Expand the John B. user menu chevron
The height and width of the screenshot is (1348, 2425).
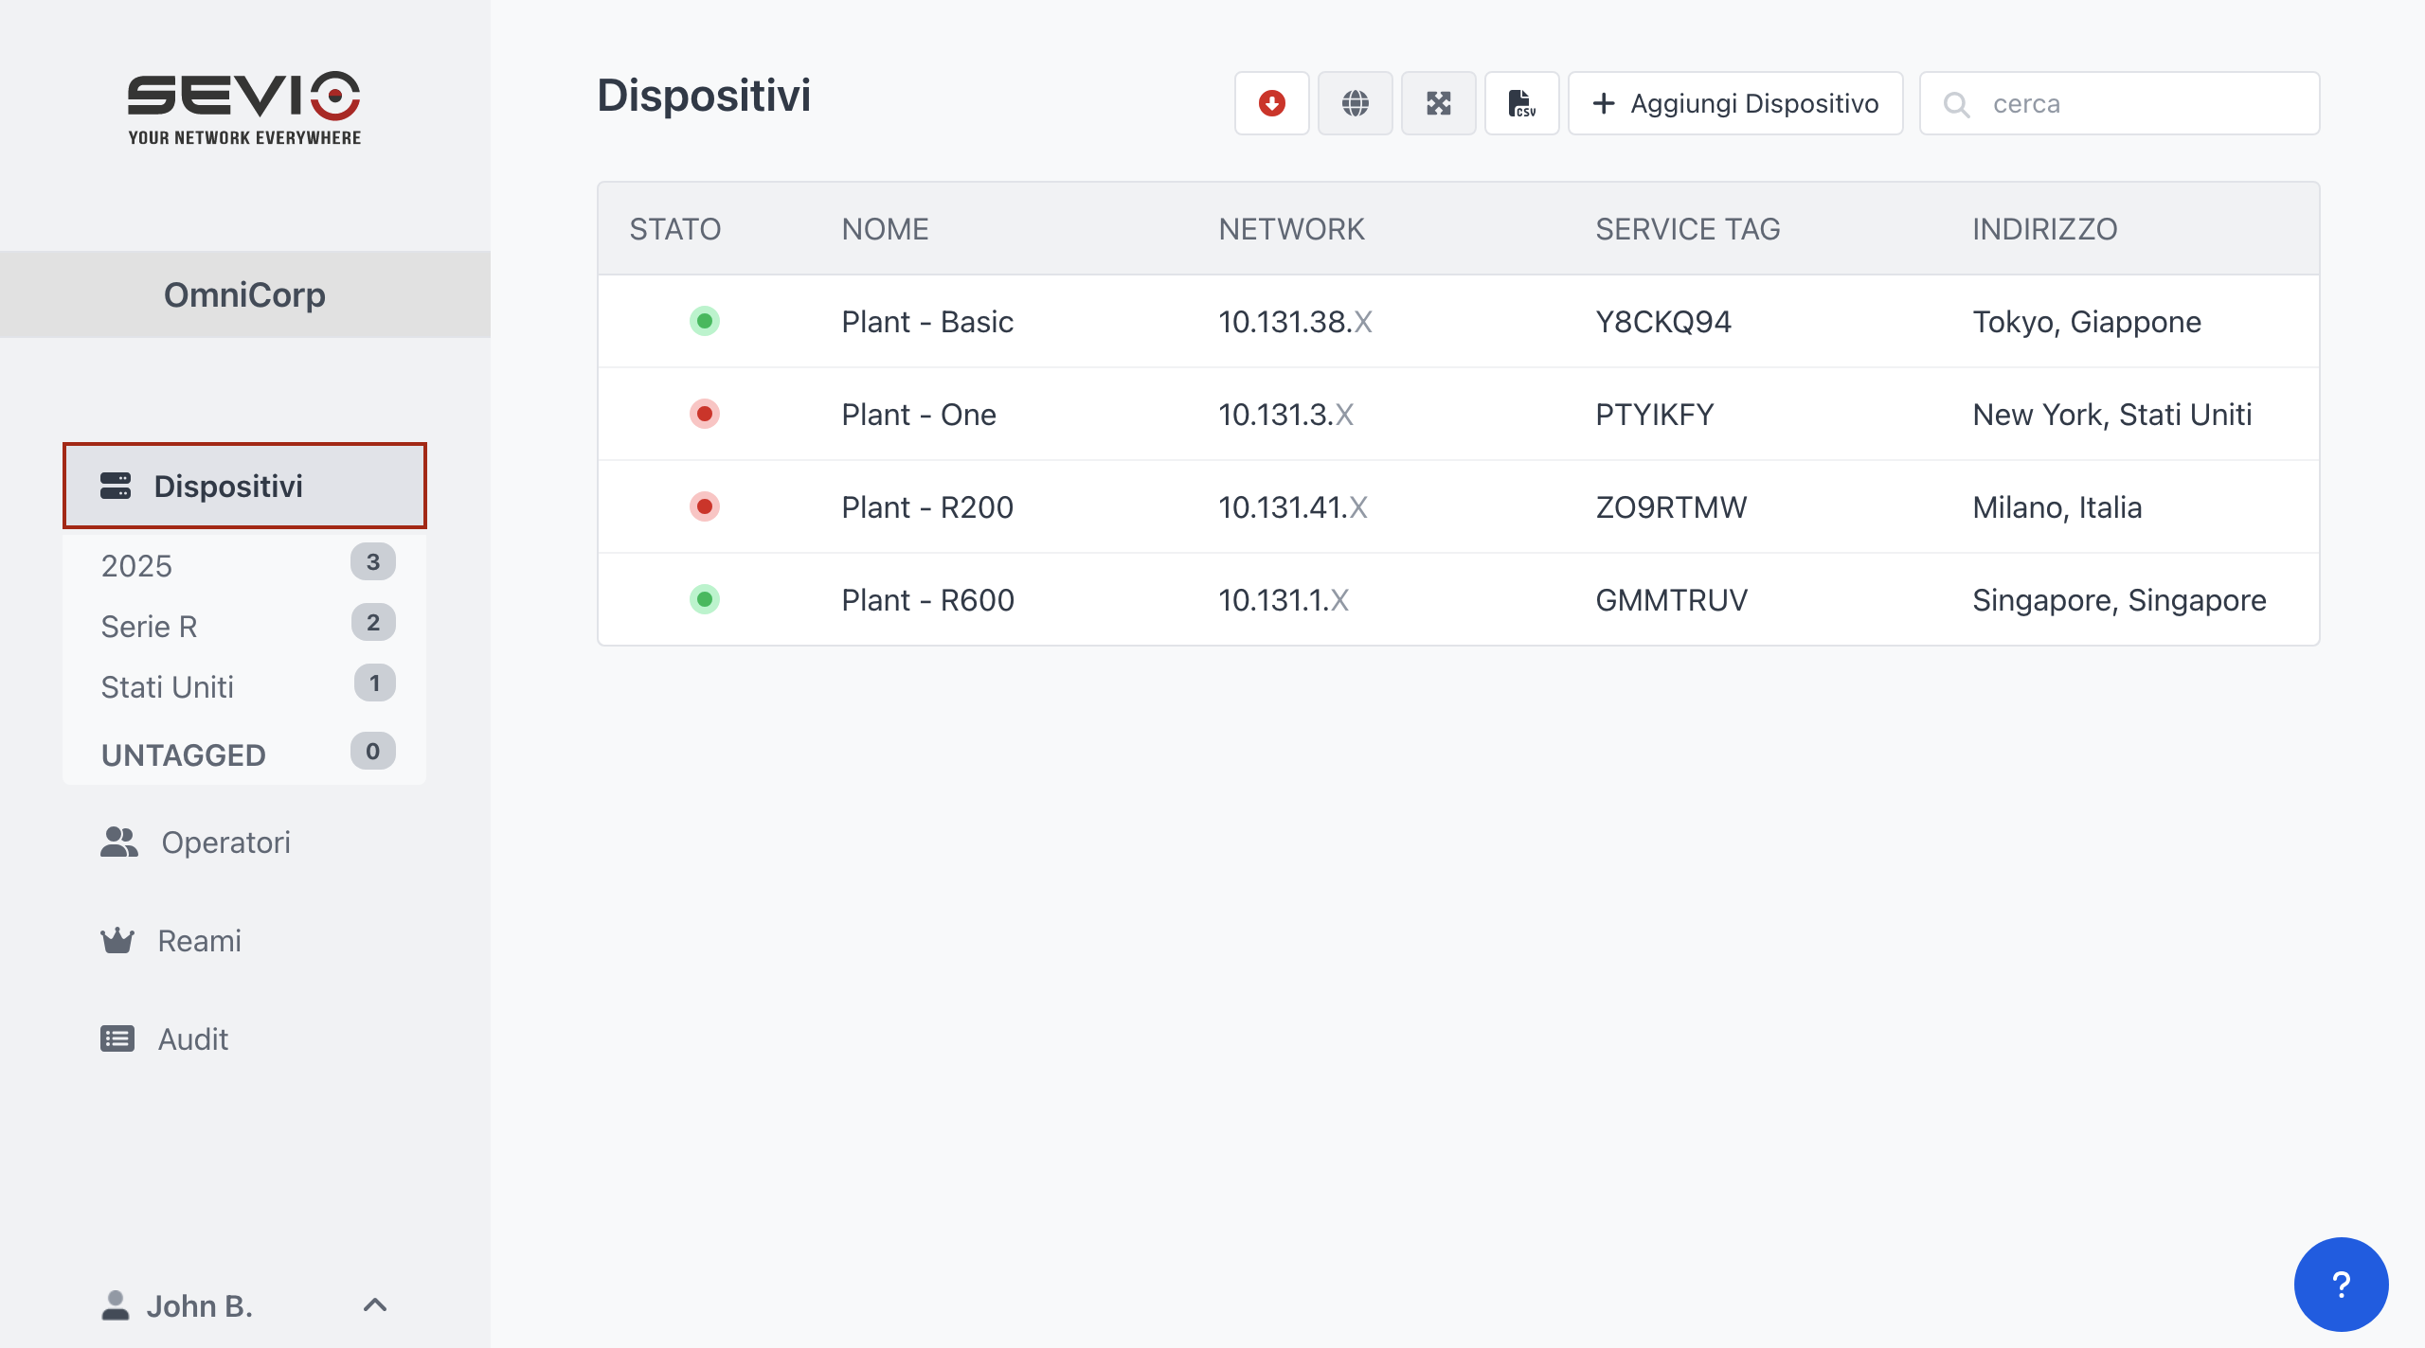pyautogui.click(x=375, y=1305)
